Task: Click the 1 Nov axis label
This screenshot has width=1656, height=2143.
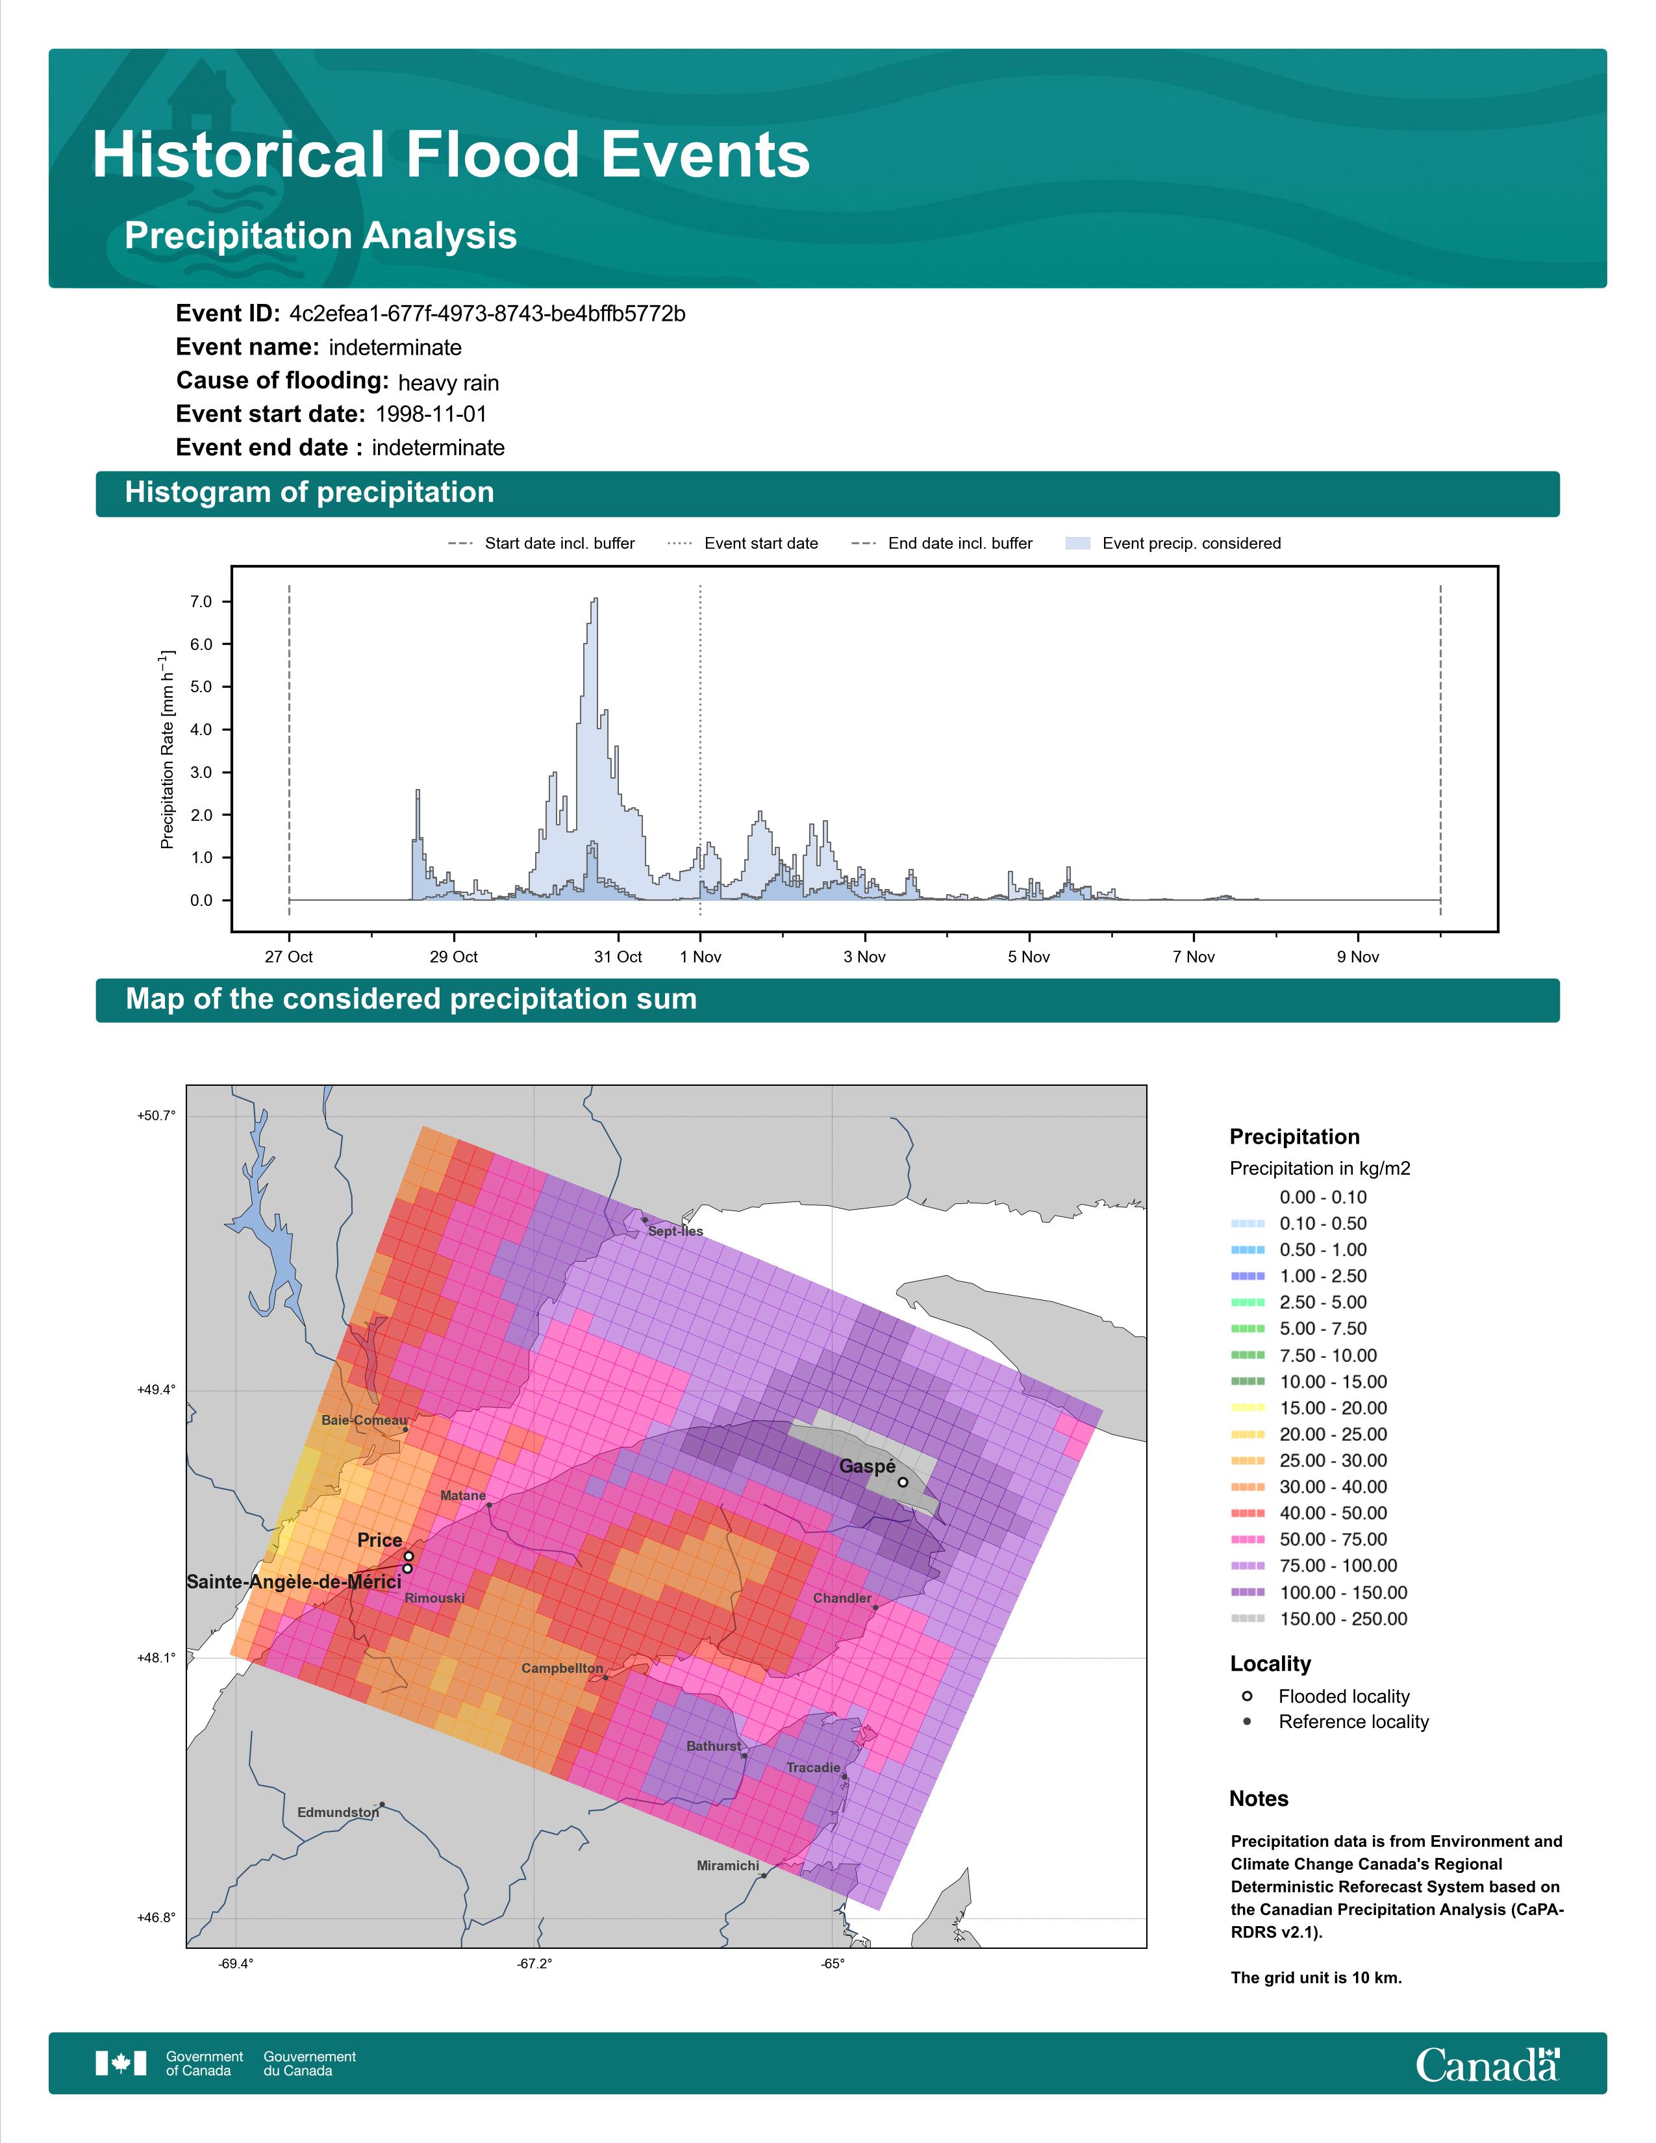Action: (x=701, y=957)
